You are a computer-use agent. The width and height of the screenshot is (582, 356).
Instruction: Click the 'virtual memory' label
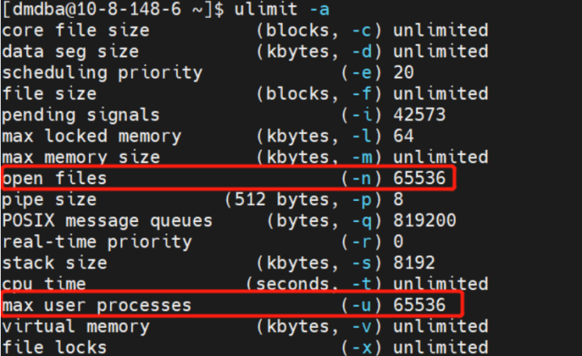(76, 326)
